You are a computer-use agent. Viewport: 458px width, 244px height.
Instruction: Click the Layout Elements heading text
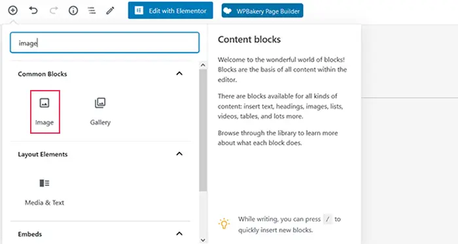(x=43, y=155)
